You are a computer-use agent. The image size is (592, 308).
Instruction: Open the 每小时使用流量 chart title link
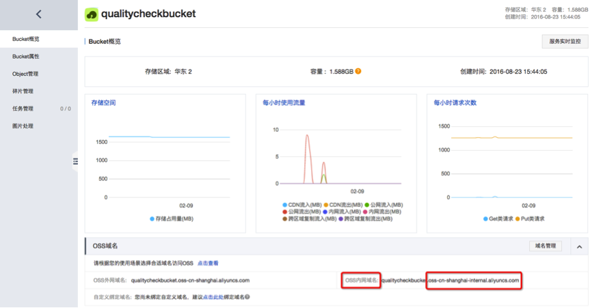[x=284, y=102]
